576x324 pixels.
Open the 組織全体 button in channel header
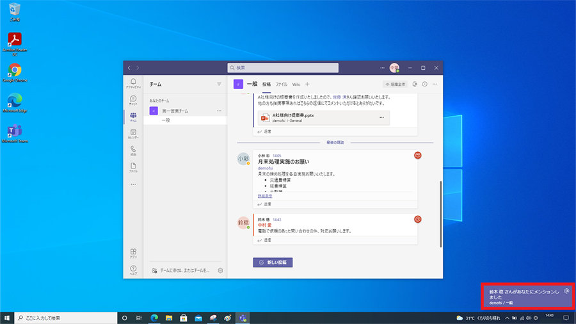[396, 84]
